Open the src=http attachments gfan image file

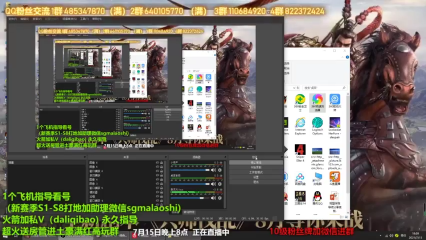[x=317, y=158]
